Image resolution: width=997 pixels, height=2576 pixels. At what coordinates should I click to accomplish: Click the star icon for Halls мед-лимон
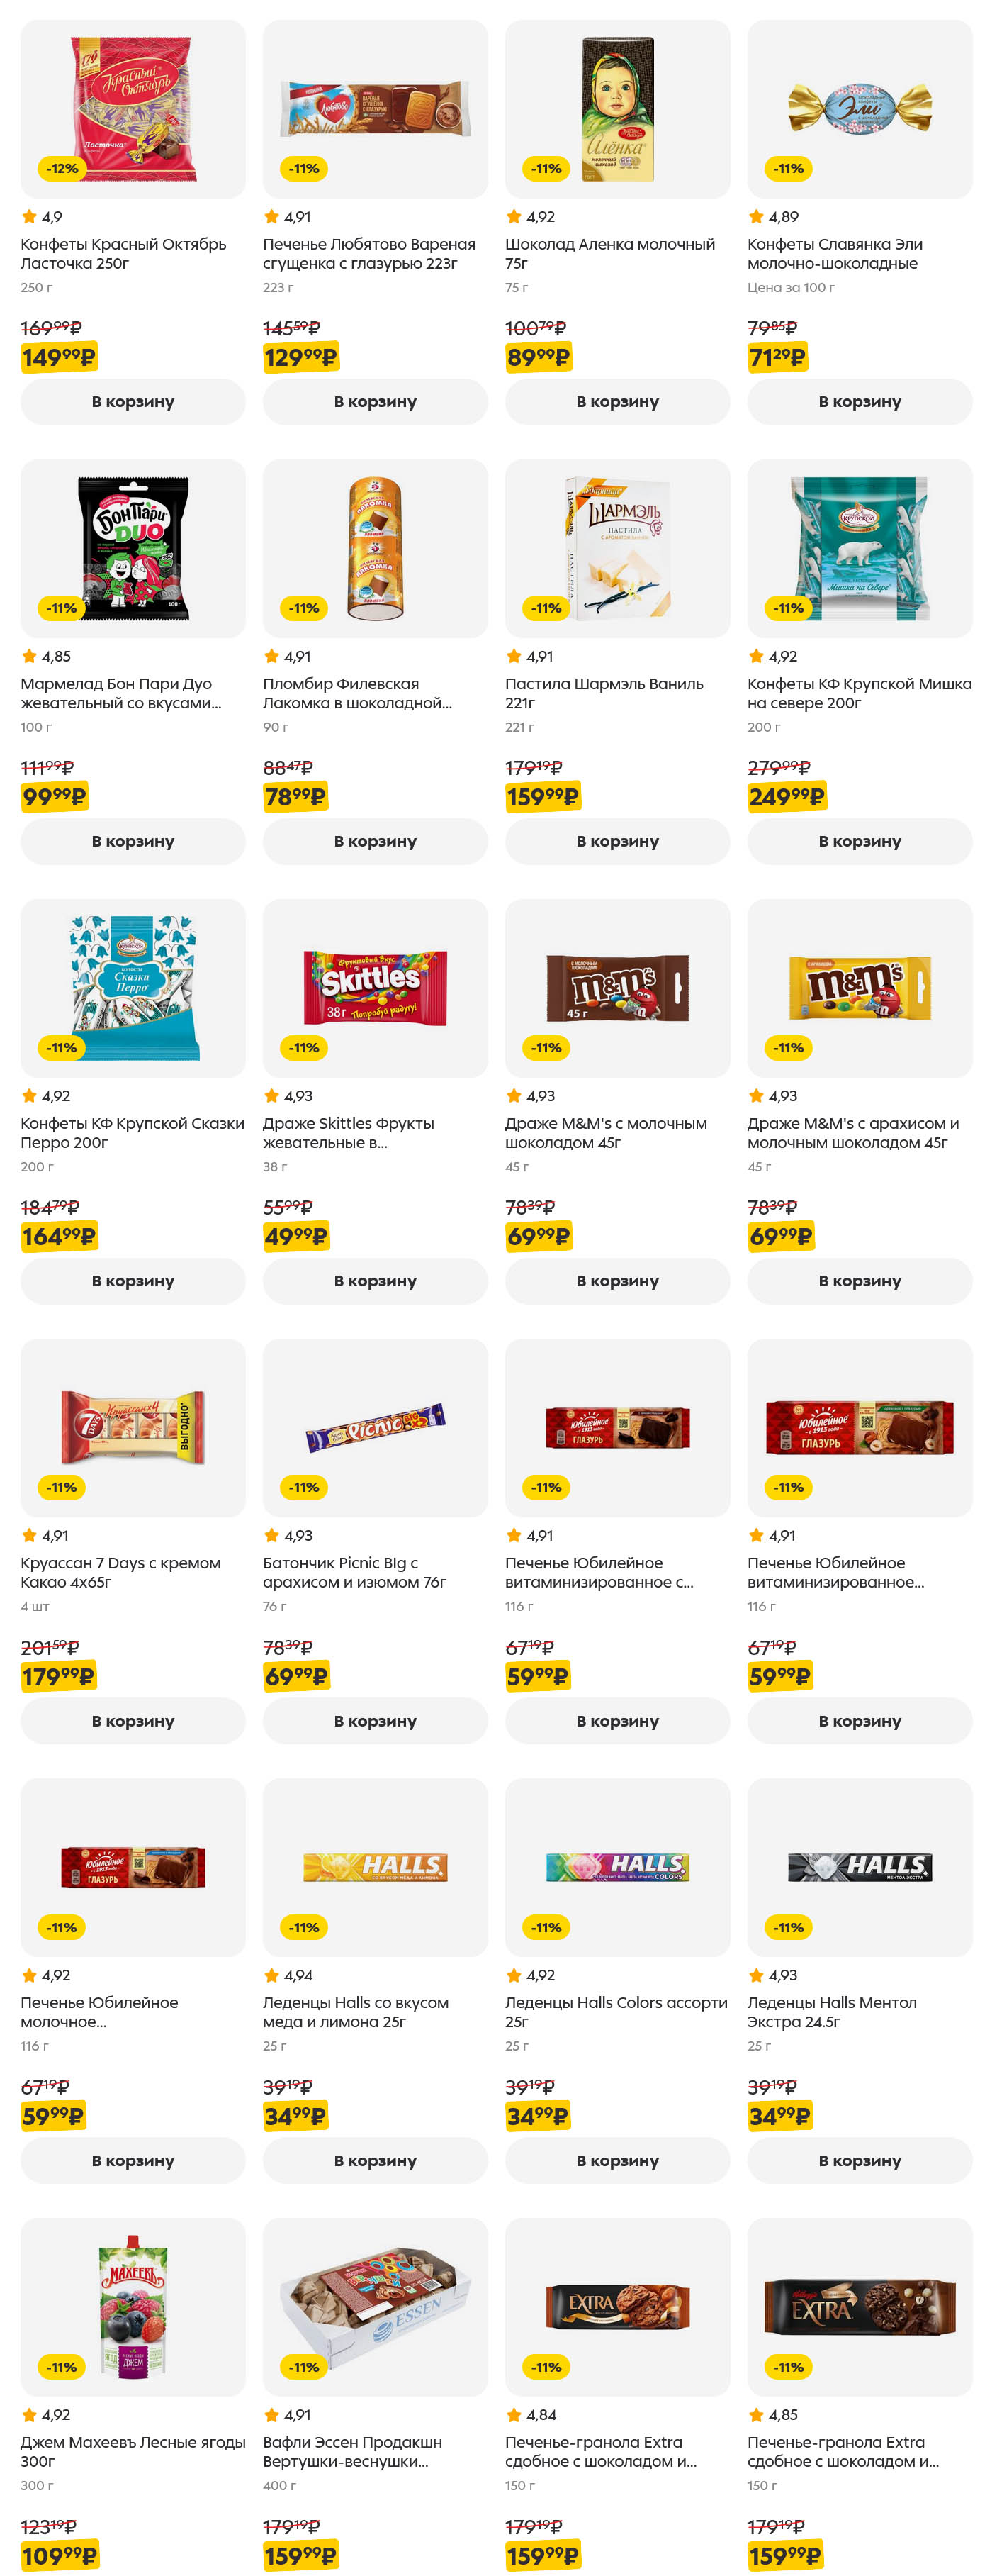271,1975
